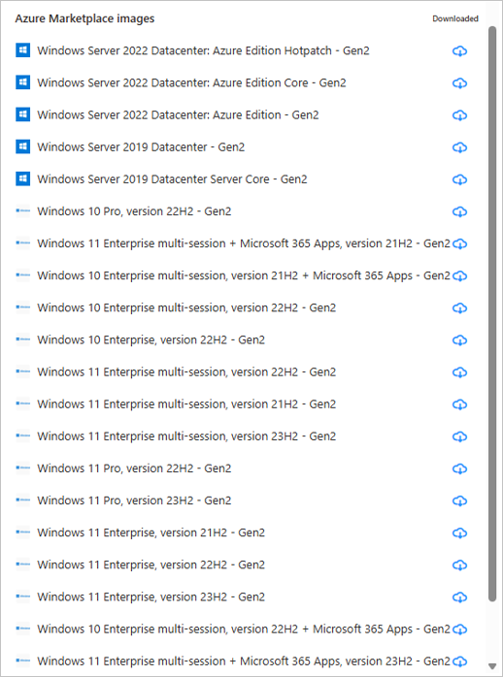The height and width of the screenshot is (677, 503).
Task: Download Windows Server 2019 Datacenter Server Core image
Action: (459, 179)
